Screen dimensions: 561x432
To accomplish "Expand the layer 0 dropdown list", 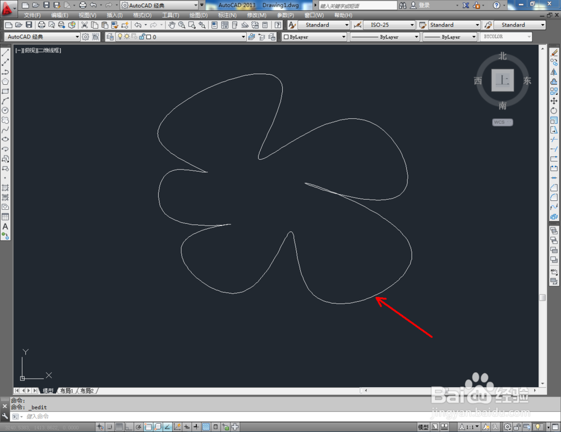I will click(x=243, y=37).
